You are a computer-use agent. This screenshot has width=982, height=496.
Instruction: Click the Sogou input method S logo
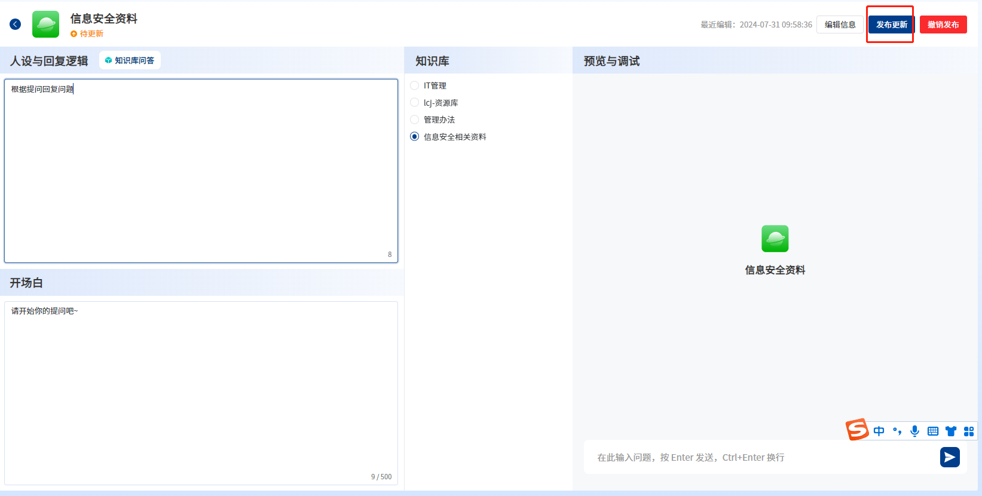point(857,430)
